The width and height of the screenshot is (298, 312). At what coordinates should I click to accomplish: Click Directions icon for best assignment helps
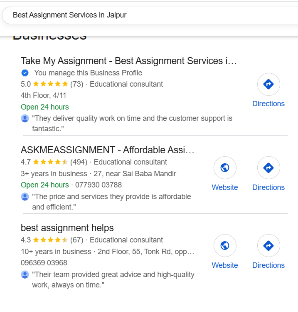point(268,246)
